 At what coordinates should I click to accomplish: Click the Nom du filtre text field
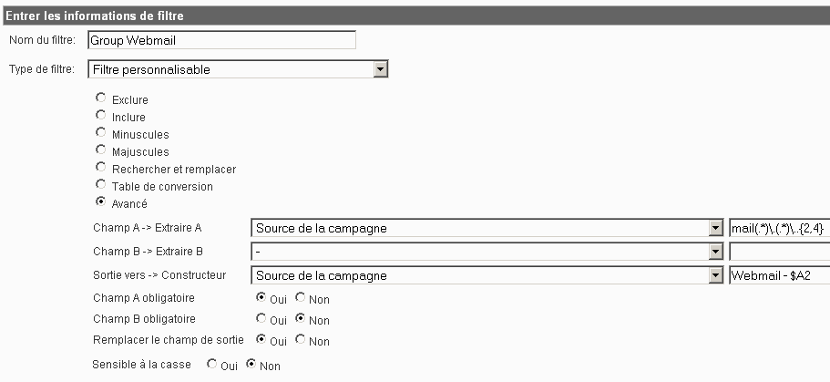click(221, 40)
